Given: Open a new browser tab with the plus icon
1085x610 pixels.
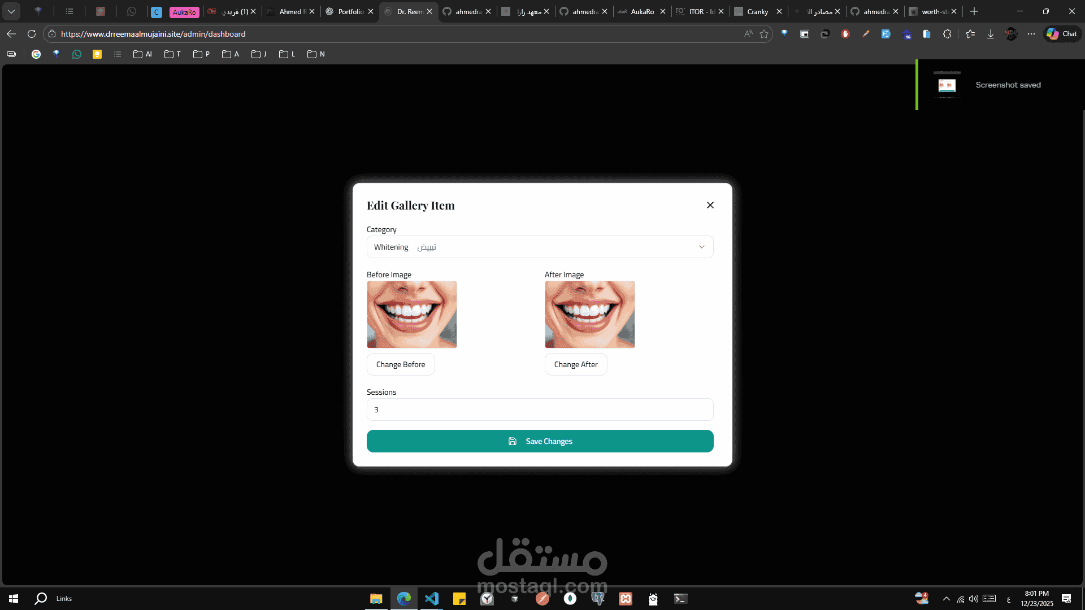Looking at the screenshot, I should click(x=974, y=11).
